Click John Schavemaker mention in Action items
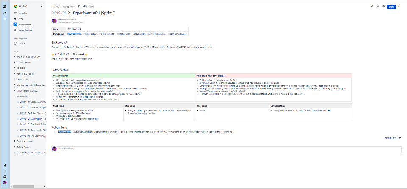Image resolution: width=407 pixels, height=189 pixels. (83, 132)
